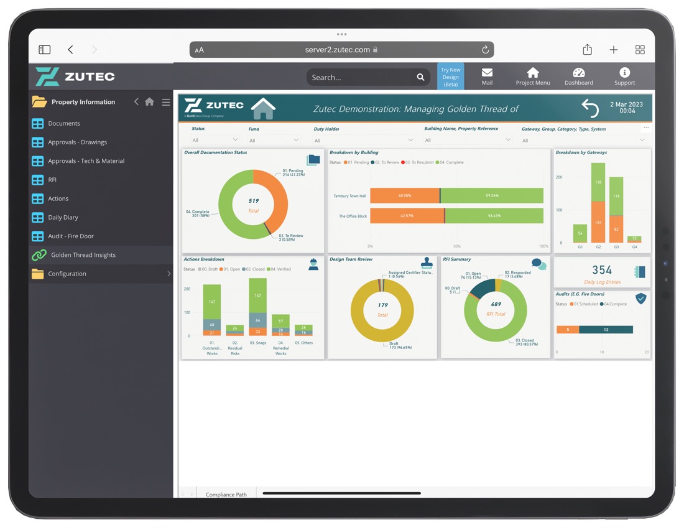Viewport: 684px width, 530px height.
Task: Open the Status filter dropdown
Action: point(215,139)
